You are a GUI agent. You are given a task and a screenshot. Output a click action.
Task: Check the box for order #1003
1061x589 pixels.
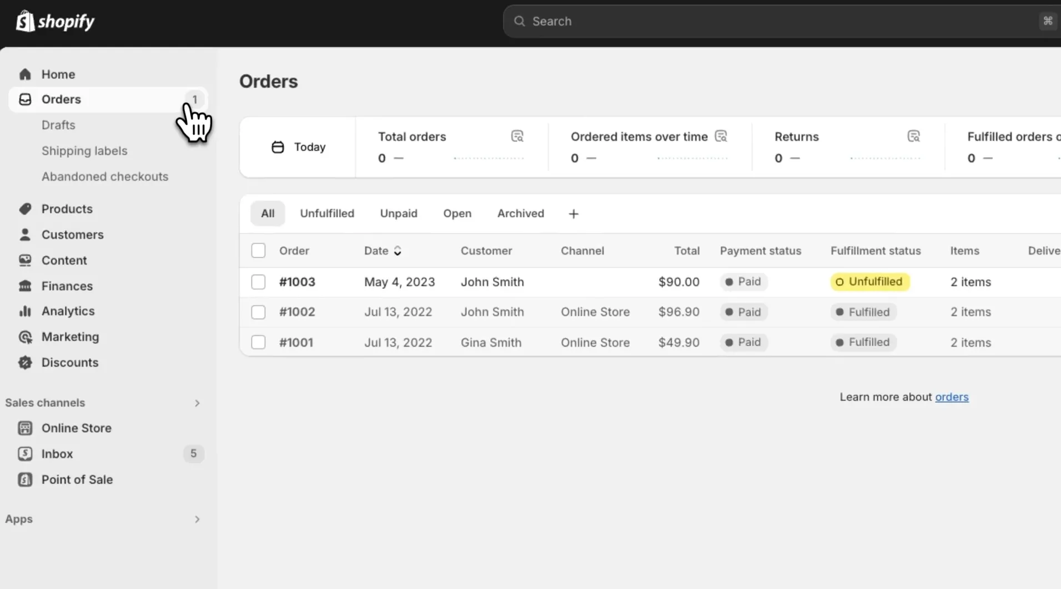click(x=258, y=282)
